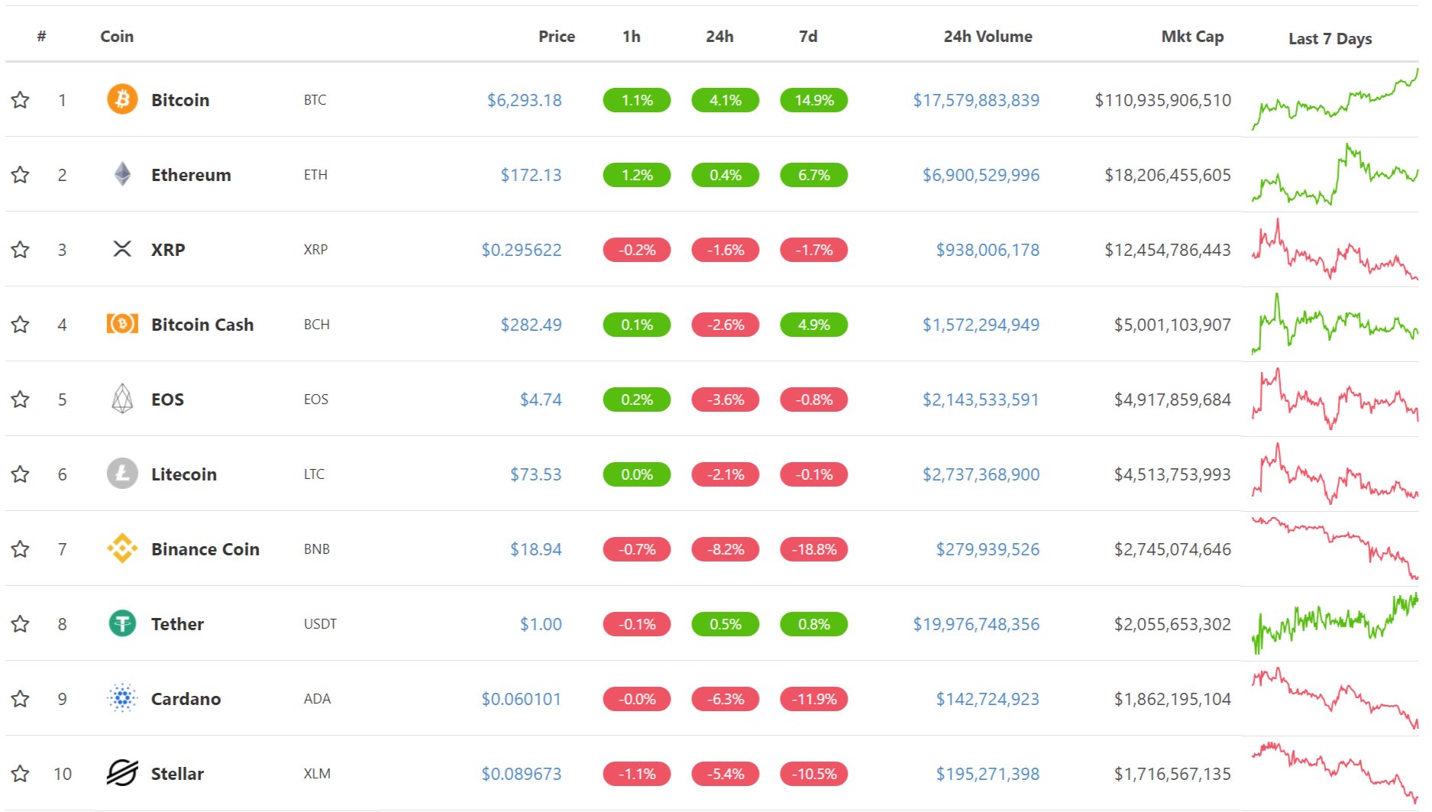Image resolution: width=1432 pixels, height=812 pixels.
Task: Click the Bitcoin Cash logo icon
Action: (x=122, y=324)
